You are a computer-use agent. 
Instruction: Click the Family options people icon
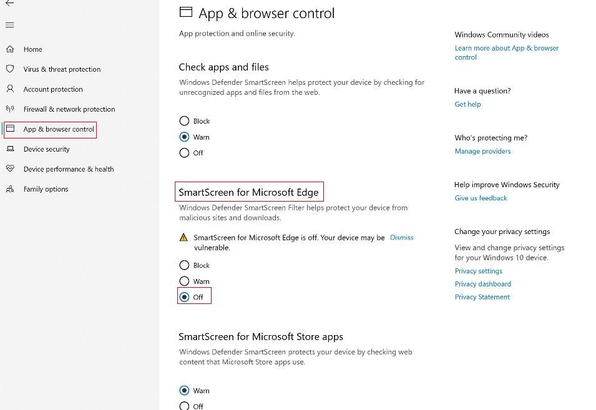pos(10,189)
